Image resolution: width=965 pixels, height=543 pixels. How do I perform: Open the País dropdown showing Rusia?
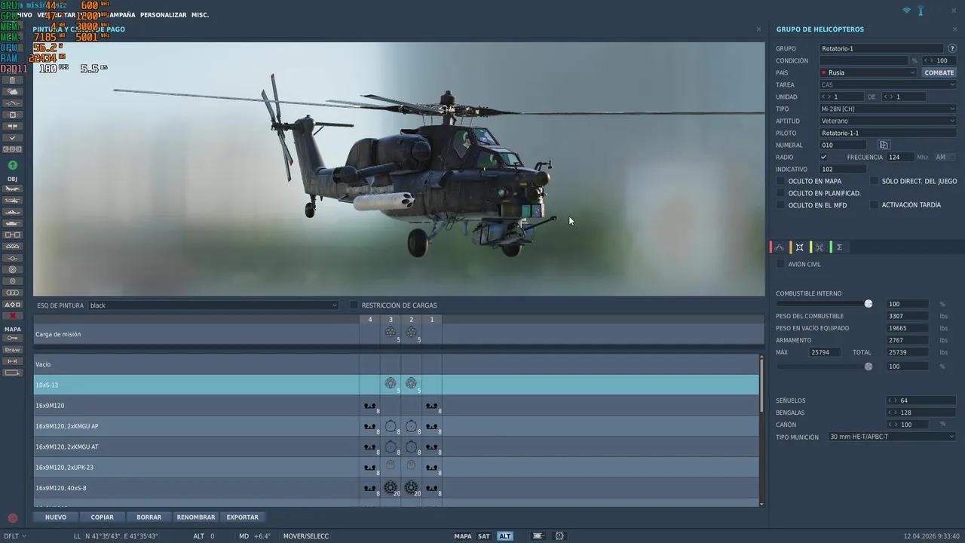(x=868, y=72)
